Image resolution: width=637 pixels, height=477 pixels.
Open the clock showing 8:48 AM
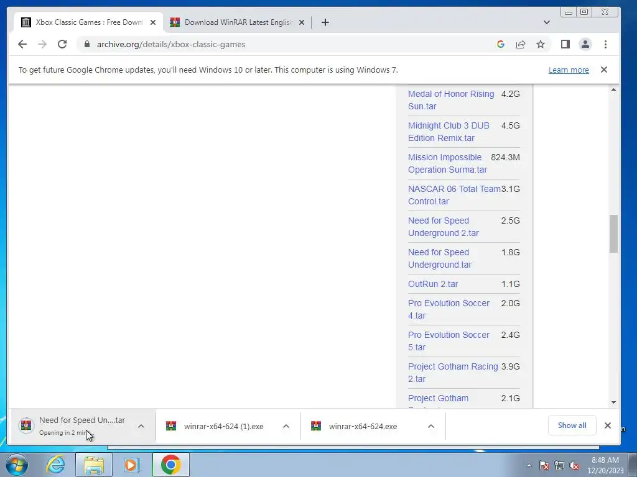[605, 465]
